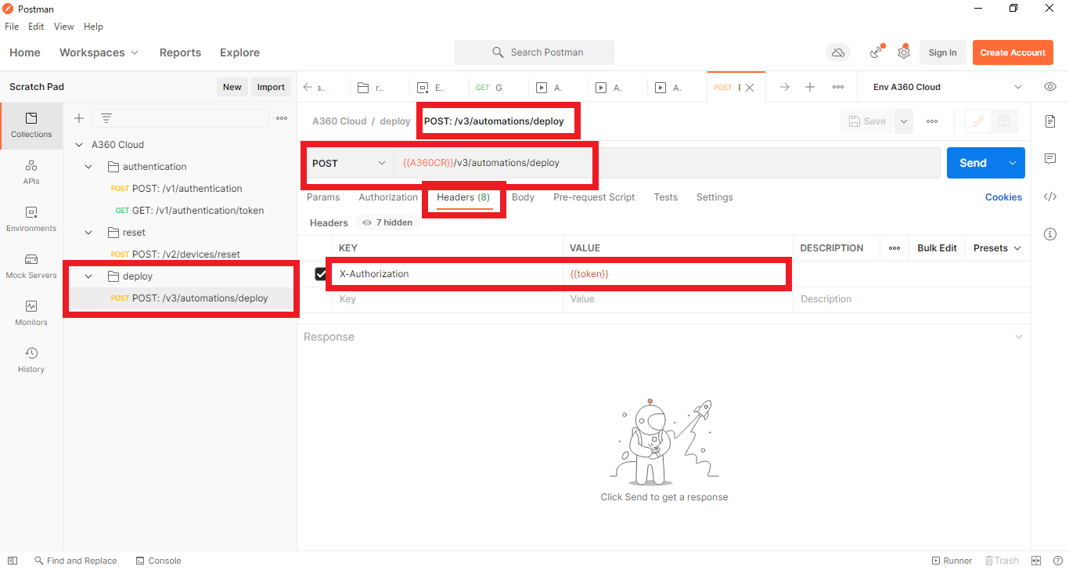Open the Monitors sidebar panel
The height and width of the screenshot is (570, 1069).
[x=31, y=313]
